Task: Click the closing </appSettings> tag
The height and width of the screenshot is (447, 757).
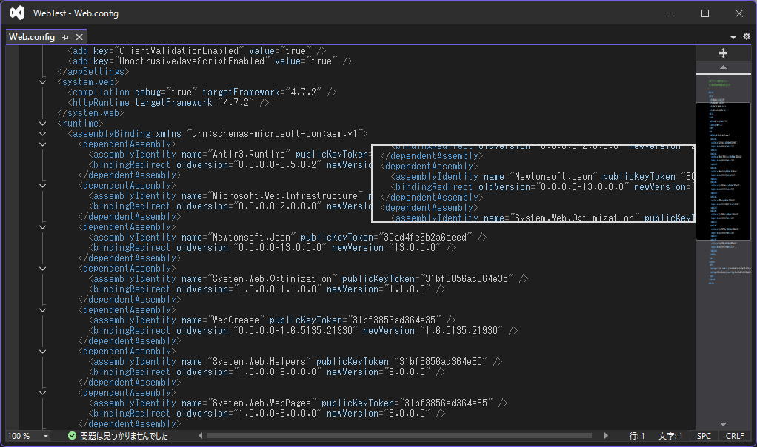Action: tap(93, 71)
